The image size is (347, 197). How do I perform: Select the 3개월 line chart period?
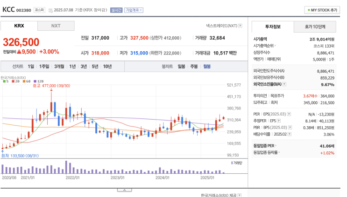[59, 67]
